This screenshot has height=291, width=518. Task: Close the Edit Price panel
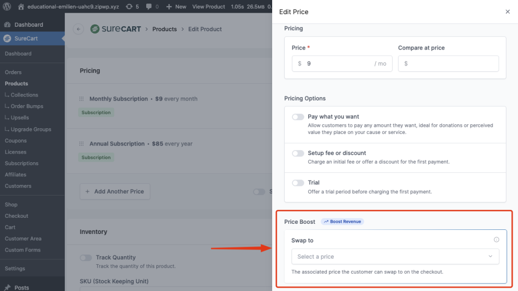[x=507, y=12]
